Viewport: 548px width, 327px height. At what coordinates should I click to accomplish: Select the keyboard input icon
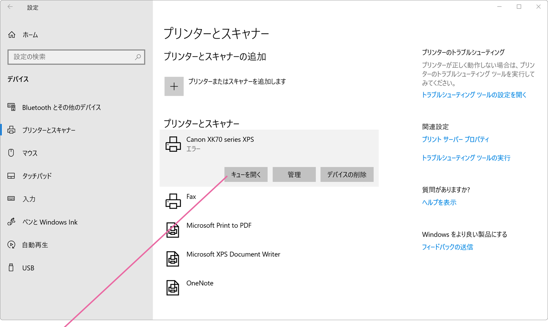click(11, 199)
